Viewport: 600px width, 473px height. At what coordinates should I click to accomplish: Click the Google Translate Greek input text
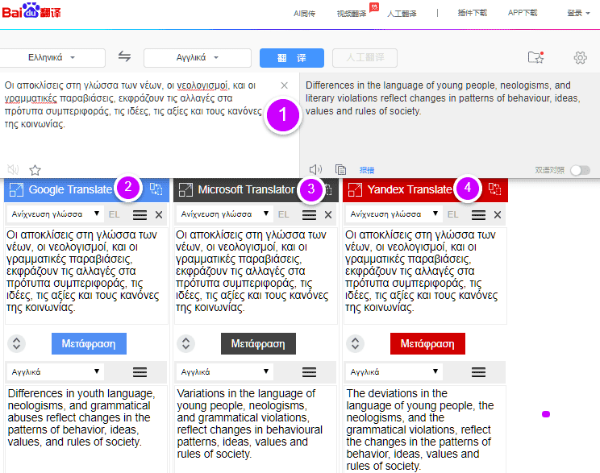tap(82, 271)
